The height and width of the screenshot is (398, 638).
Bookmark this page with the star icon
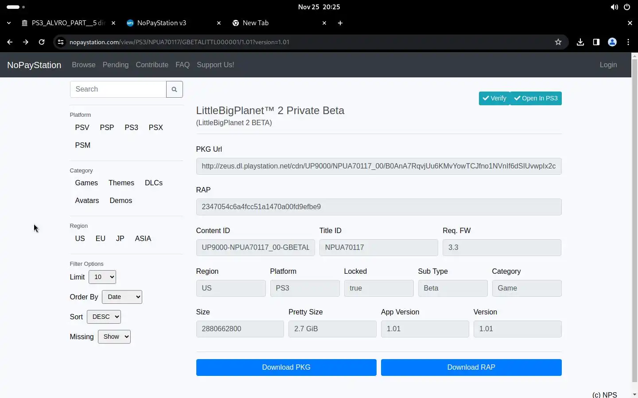(558, 42)
